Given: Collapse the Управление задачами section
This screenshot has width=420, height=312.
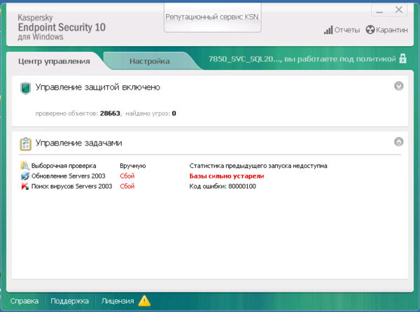Looking at the screenshot, I should coord(398,141).
